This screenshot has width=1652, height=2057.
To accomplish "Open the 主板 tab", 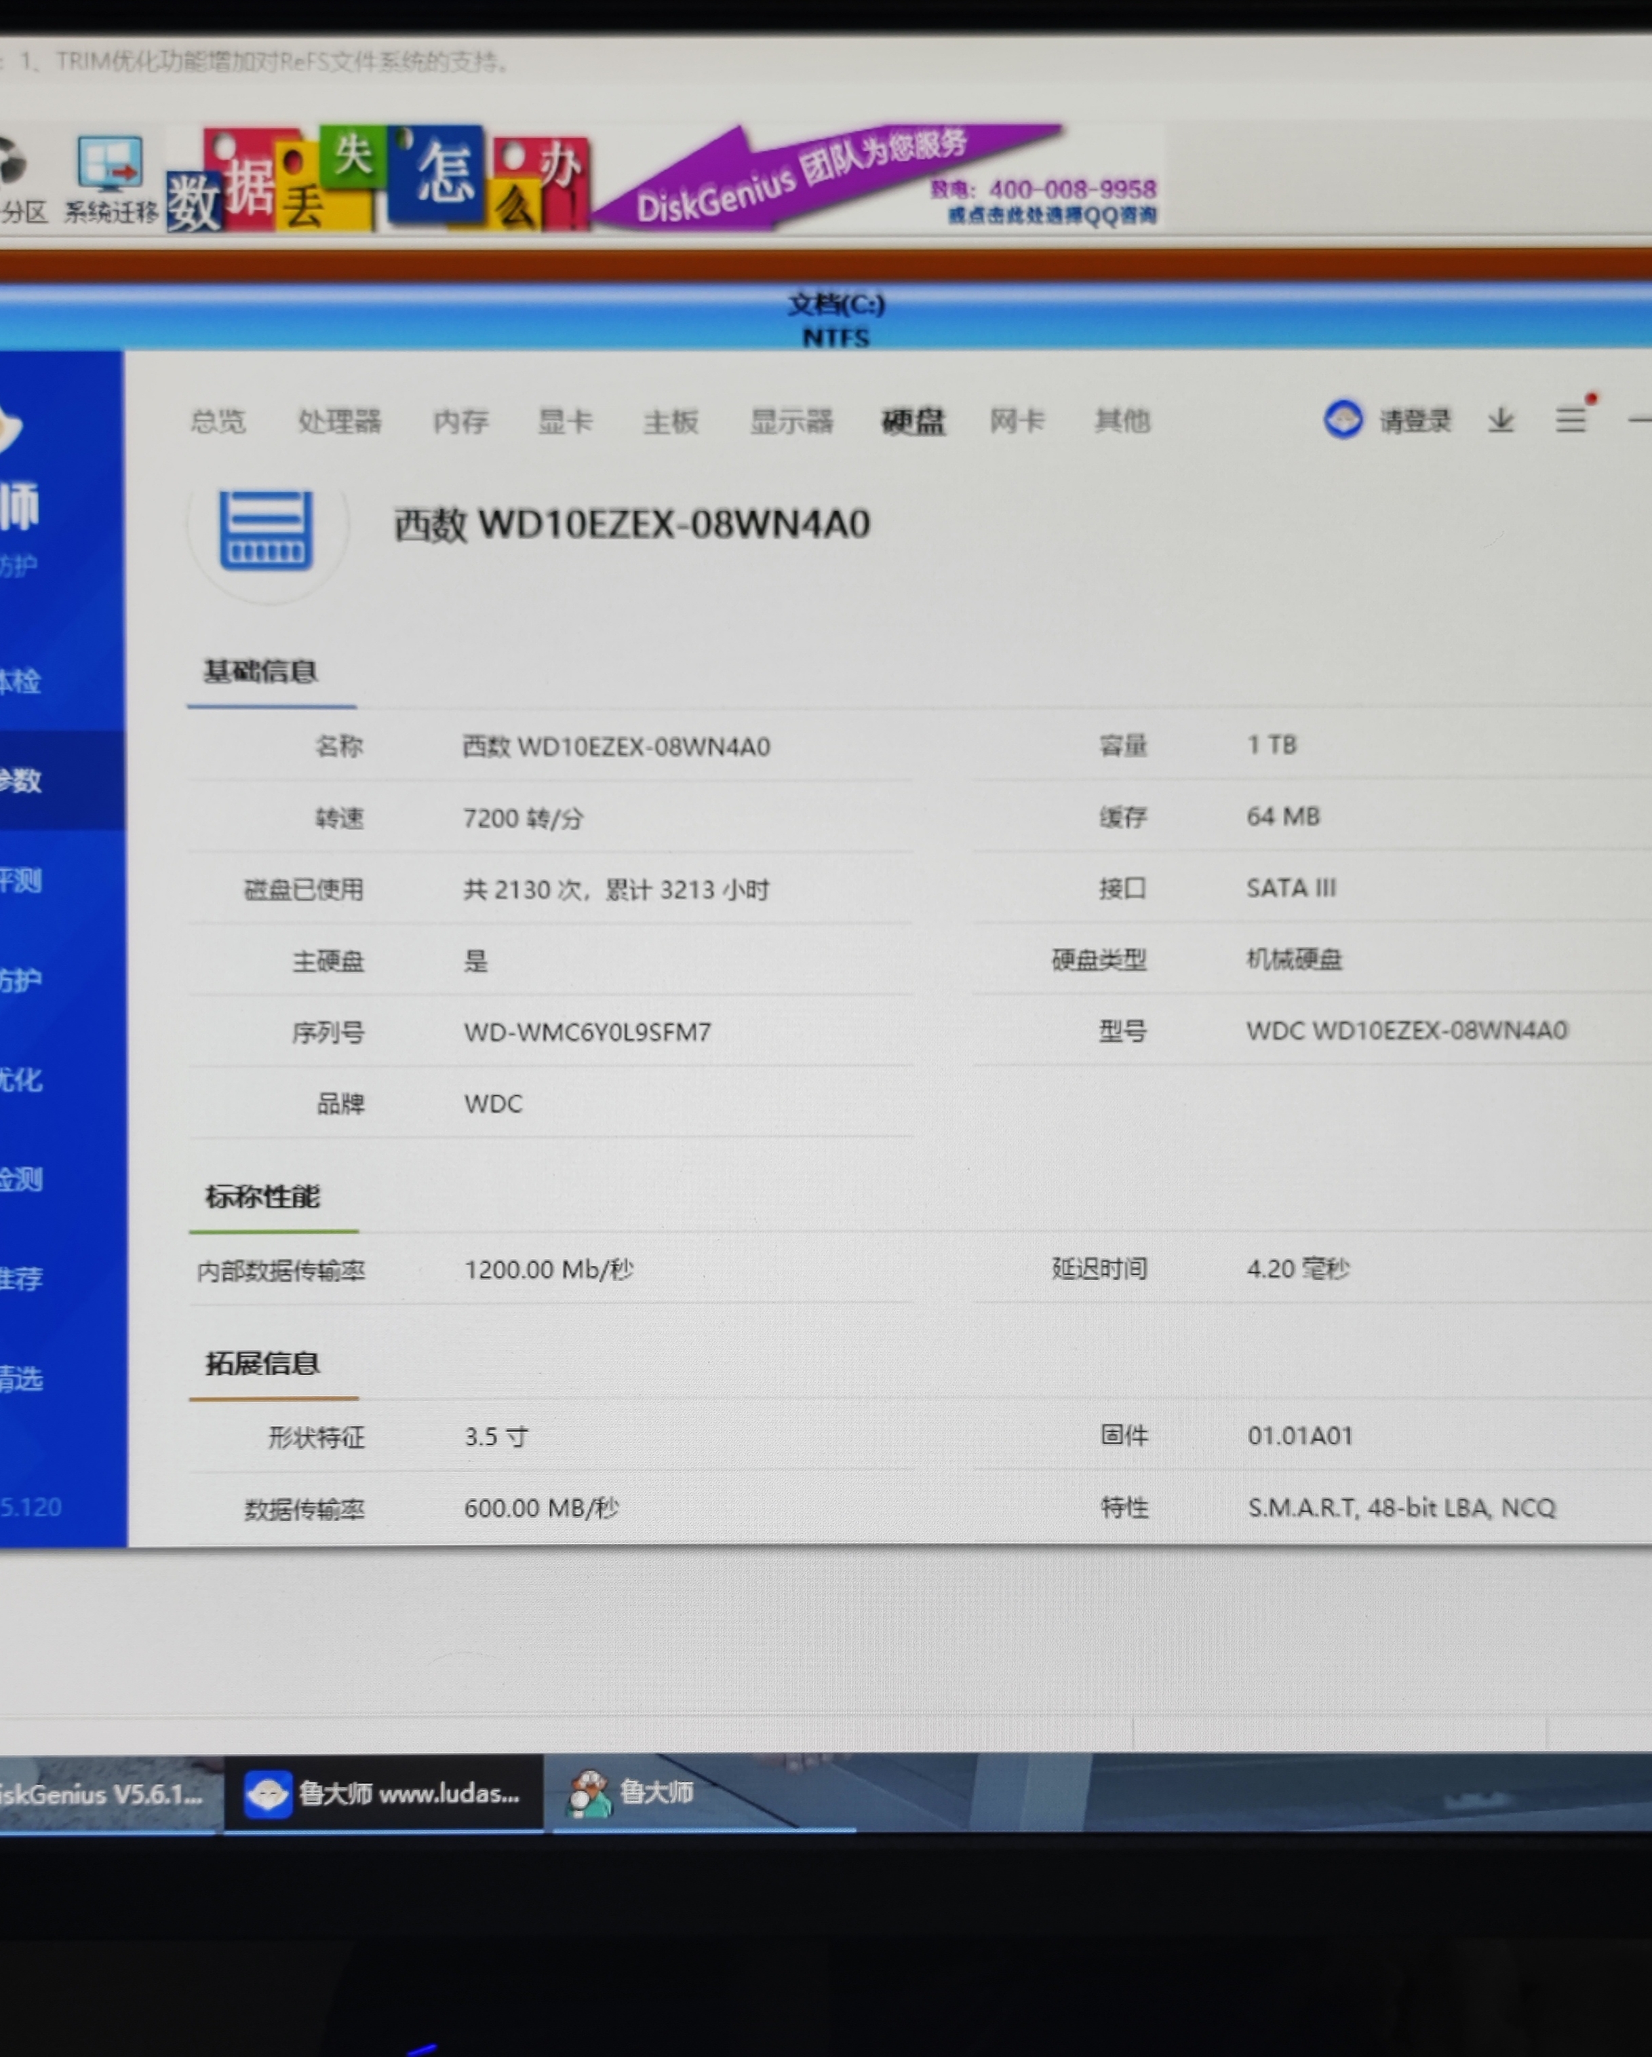I will coord(671,421).
